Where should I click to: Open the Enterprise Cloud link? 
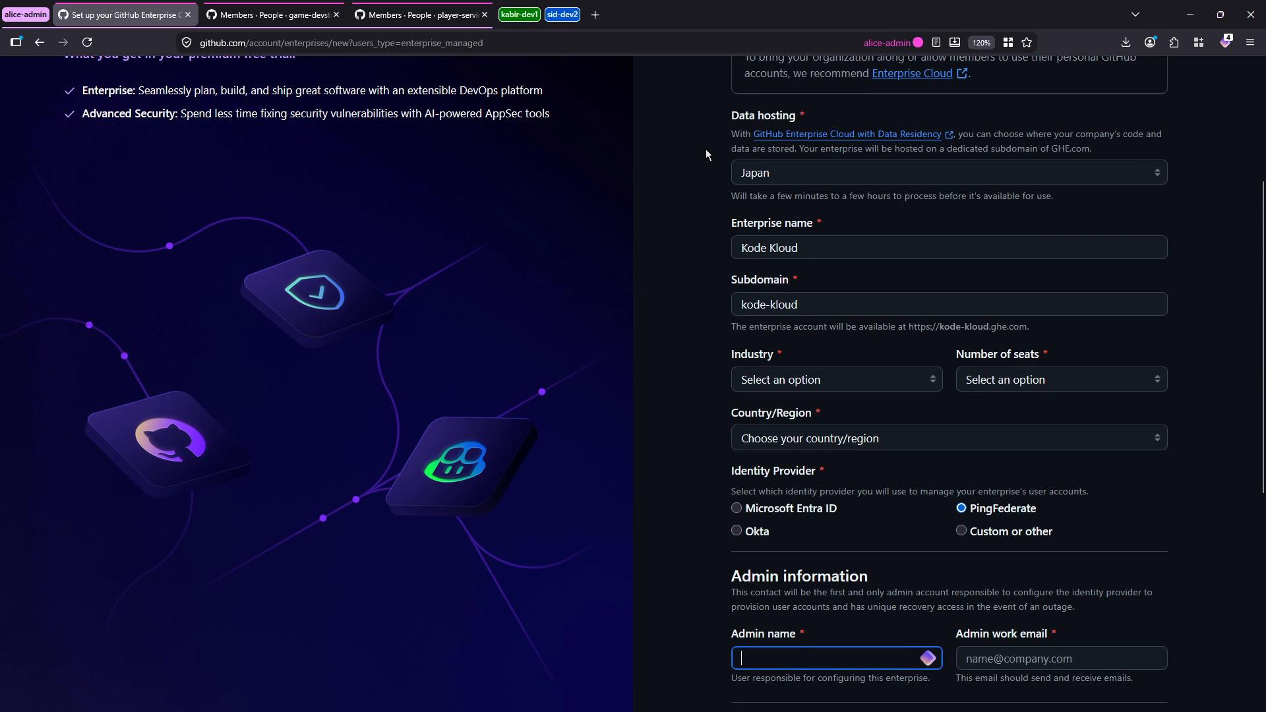click(x=912, y=73)
